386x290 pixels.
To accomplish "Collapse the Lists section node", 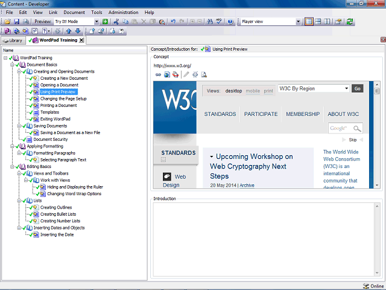I will click(19, 201).
